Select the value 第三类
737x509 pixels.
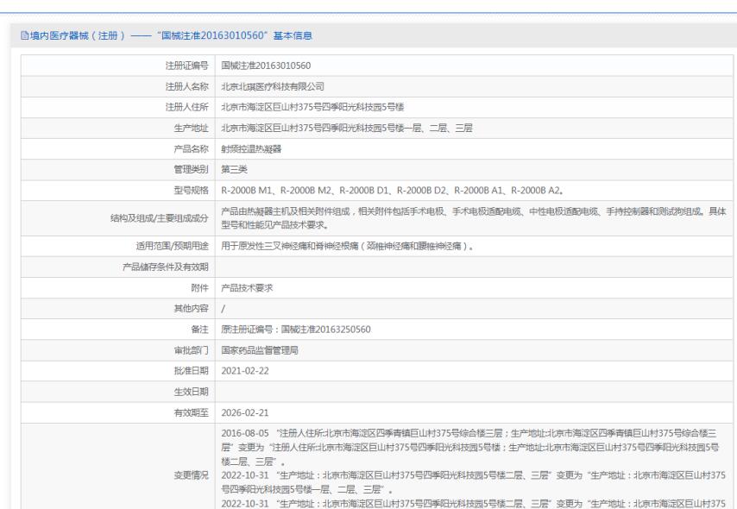(234, 169)
